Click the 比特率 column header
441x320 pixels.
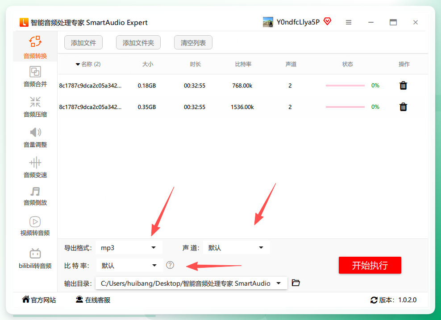[x=243, y=64]
